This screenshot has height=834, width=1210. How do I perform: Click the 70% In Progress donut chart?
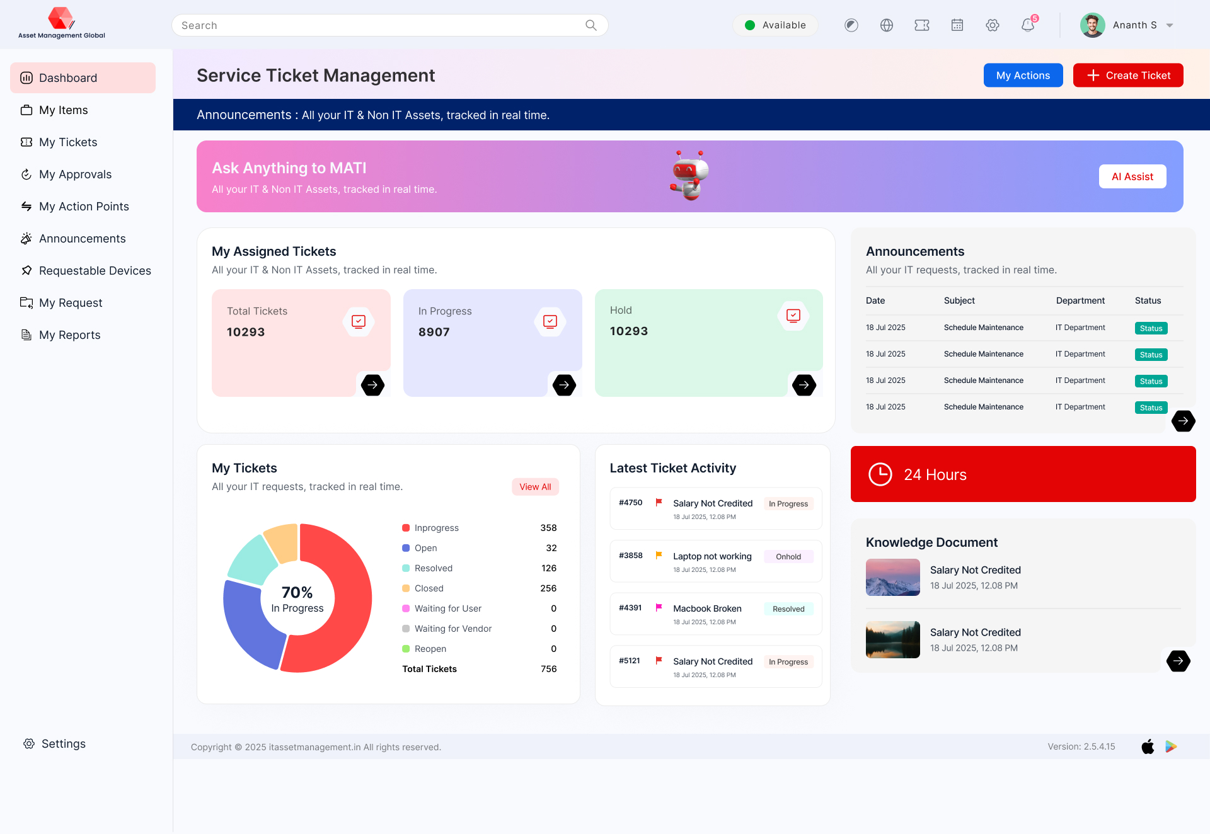click(297, 598)
